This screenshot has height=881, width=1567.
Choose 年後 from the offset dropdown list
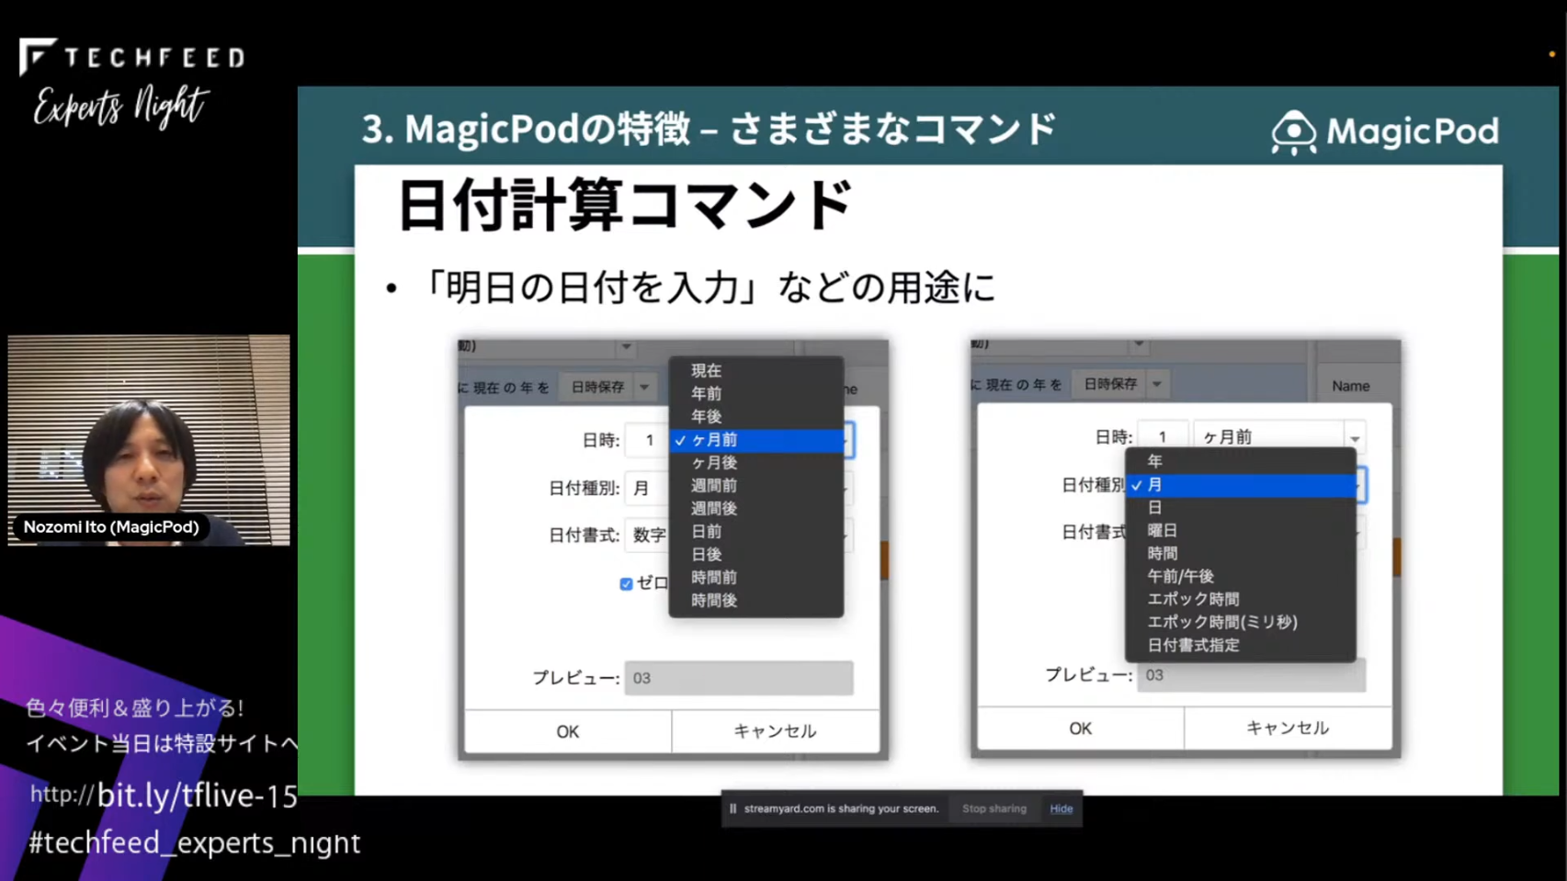click(755, 416)
